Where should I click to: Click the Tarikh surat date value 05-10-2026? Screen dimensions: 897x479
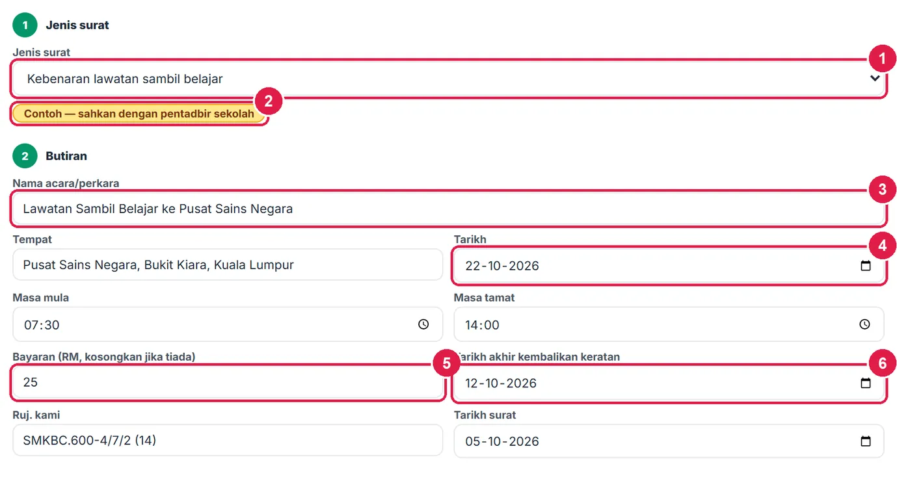[x=502, y=441]
